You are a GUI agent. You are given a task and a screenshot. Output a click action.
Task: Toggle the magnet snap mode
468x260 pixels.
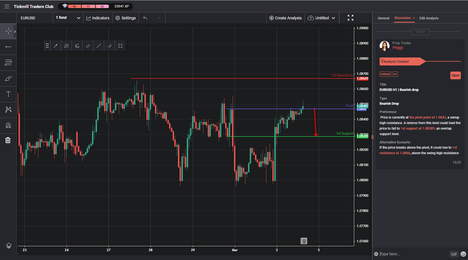tap(8, 125)
